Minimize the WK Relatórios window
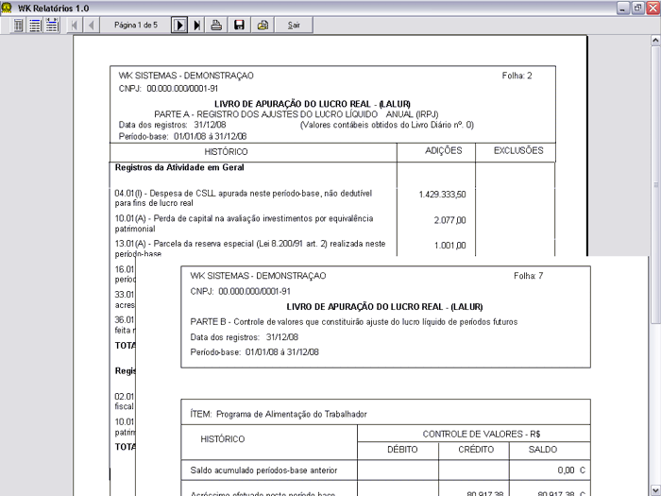661x496 pixels. click(623, 8)
